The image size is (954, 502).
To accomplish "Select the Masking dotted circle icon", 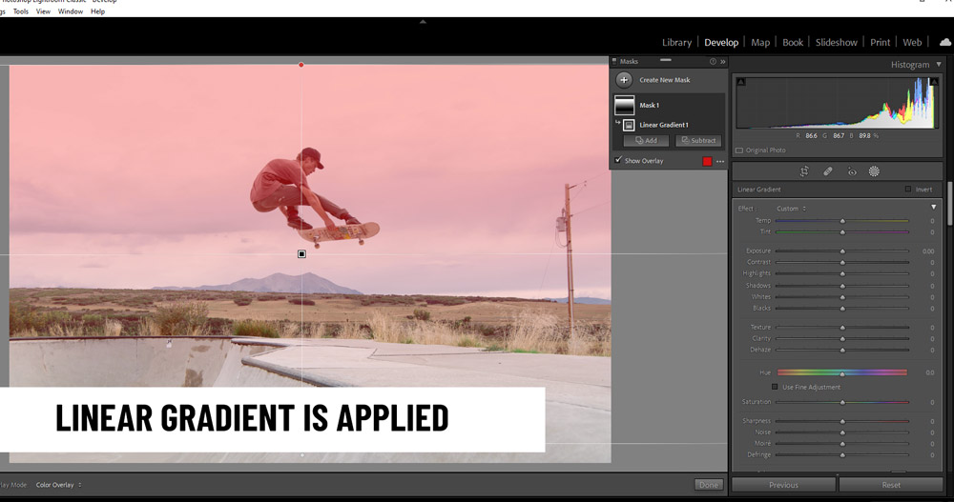I will tap(874, 171).
